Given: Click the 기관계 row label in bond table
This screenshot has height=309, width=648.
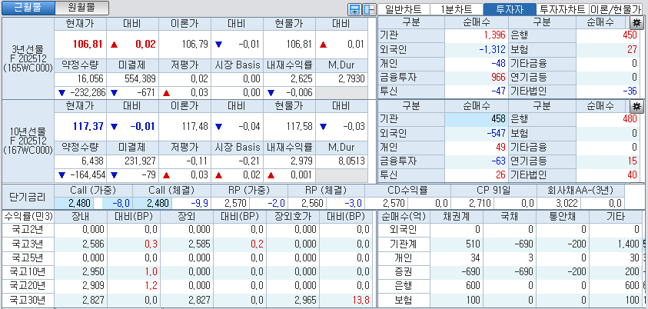Looking at the screenshot, I should click(x=405, y=244).
